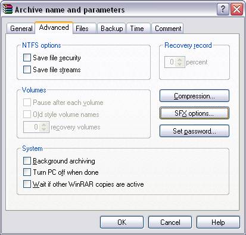Open SFX options... button
This screenshot has width=246, height=235.
pos(194,113)
